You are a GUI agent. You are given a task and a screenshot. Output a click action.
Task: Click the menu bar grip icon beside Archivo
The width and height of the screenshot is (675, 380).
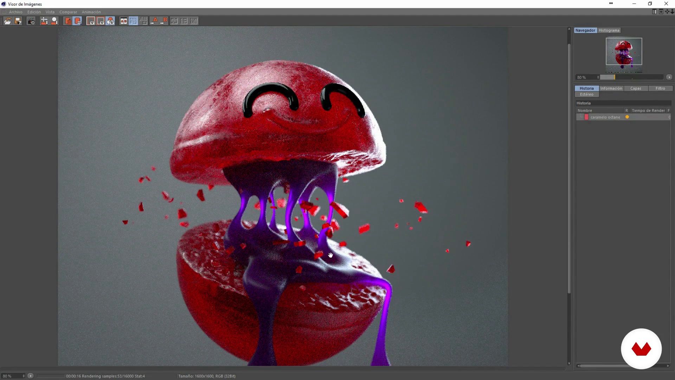4,12
